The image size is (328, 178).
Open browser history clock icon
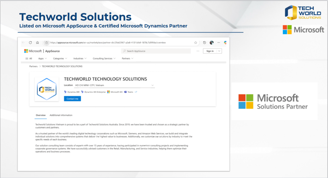tap(204, 42)
